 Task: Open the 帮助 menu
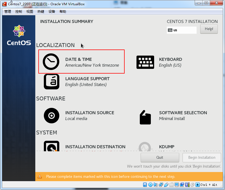point(63,12)
